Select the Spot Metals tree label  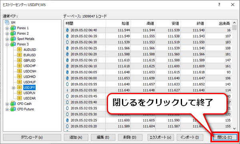(x=26, y=39)
